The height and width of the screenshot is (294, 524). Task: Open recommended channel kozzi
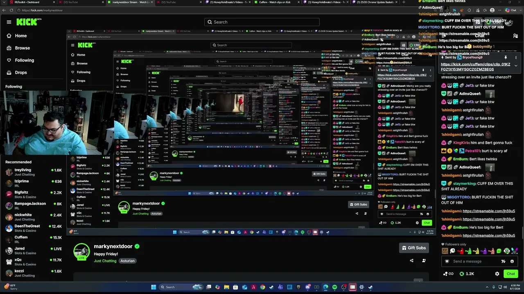pos(33,273)
